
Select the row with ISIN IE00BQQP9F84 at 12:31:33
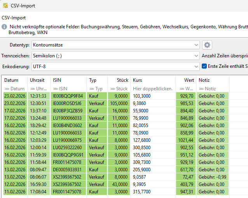(x=68, y=96)
